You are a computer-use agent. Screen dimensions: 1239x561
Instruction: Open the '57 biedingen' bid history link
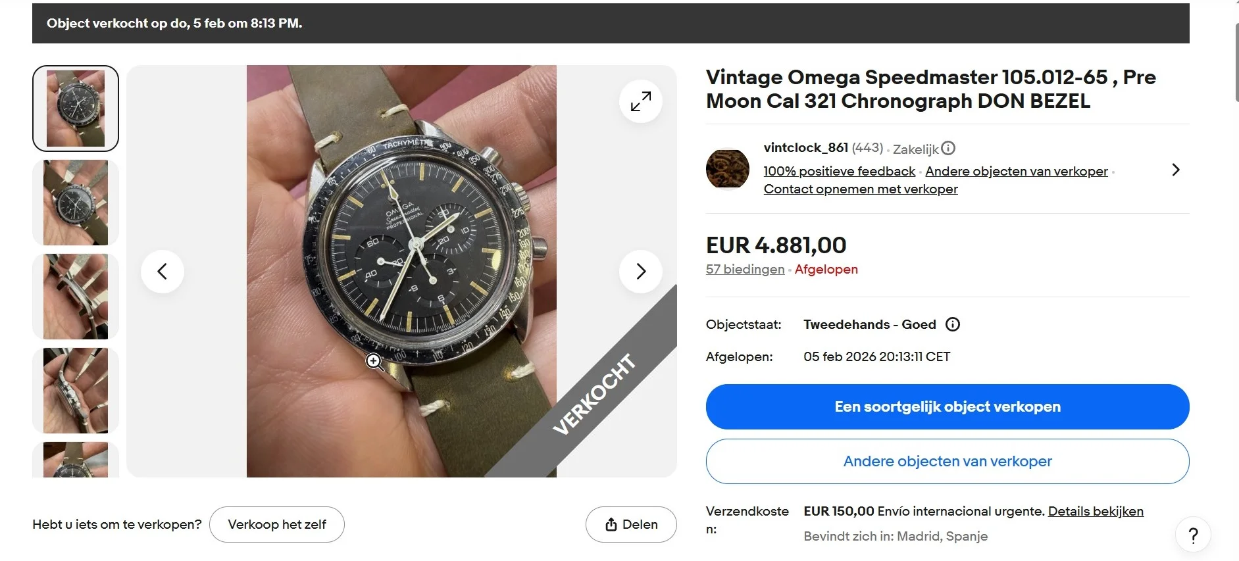[745, 269]
